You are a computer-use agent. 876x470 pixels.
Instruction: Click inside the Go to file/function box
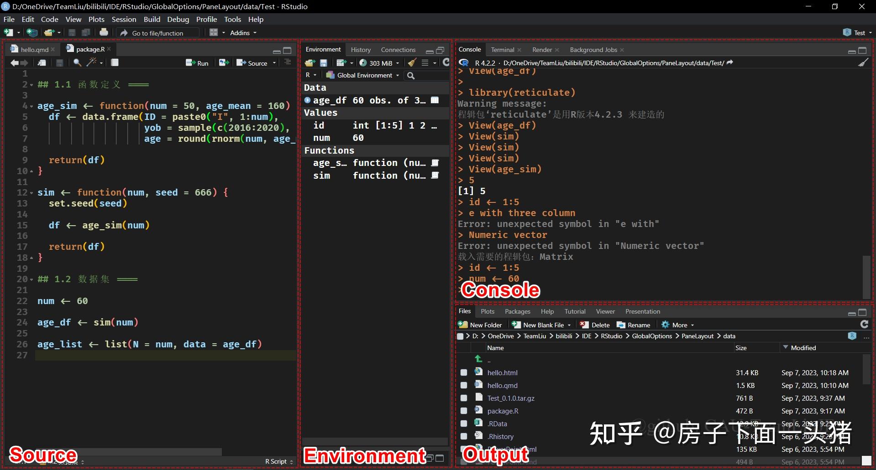click(x=157, y=32)
